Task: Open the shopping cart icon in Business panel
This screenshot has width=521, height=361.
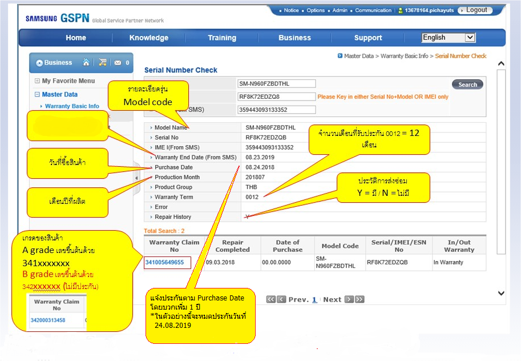Action: click(103, 62)
